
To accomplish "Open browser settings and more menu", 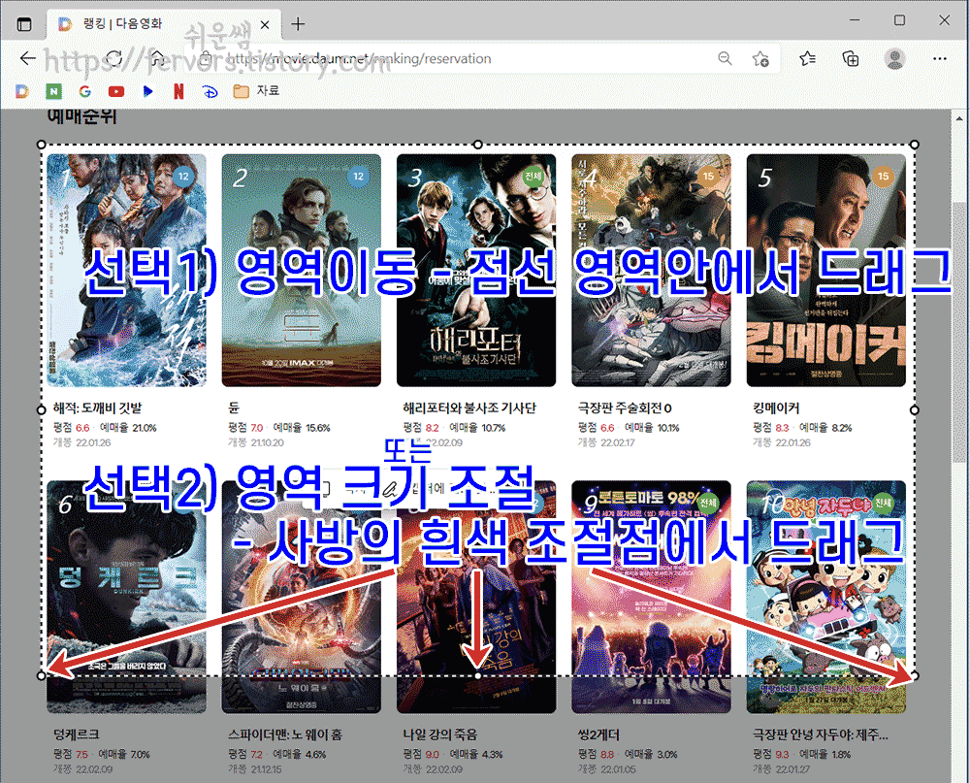I will [940, 59].
